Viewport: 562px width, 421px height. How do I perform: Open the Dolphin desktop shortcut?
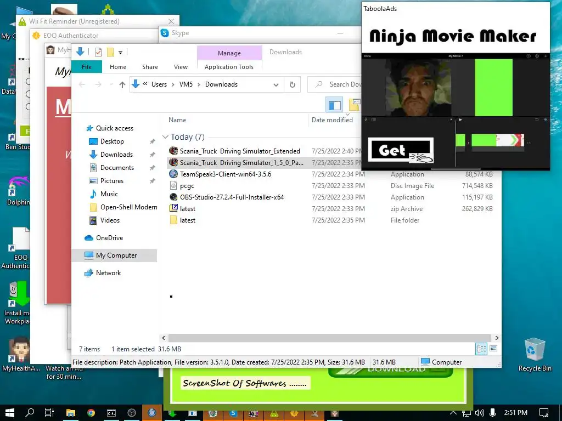pos(18,191)
